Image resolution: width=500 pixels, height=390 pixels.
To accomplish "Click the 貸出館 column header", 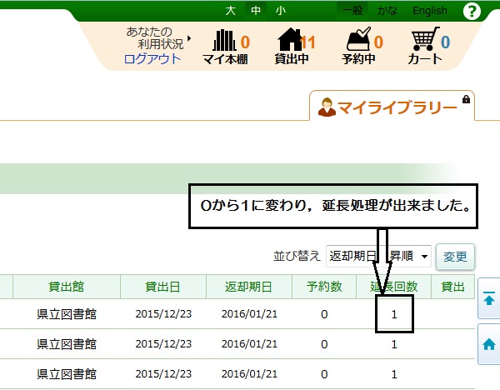I will [x=67, y=287].
